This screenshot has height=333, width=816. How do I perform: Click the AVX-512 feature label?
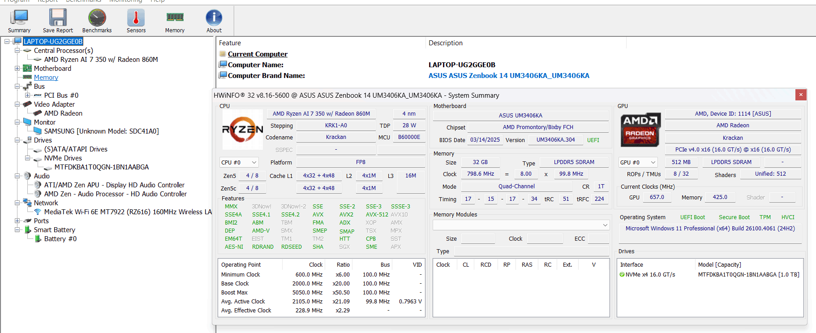377,214
